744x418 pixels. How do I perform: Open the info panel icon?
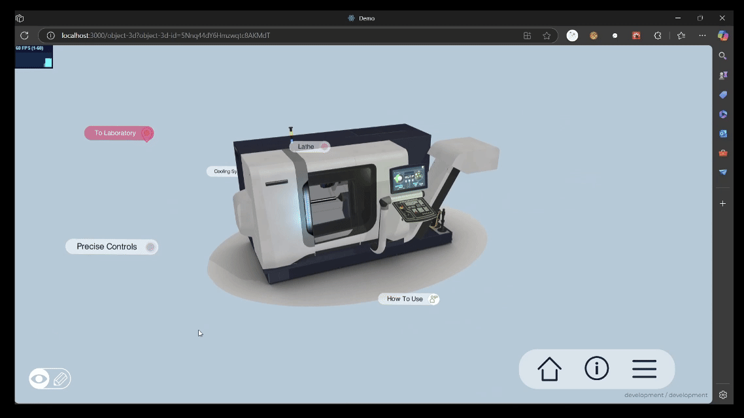tap(596, 368)
